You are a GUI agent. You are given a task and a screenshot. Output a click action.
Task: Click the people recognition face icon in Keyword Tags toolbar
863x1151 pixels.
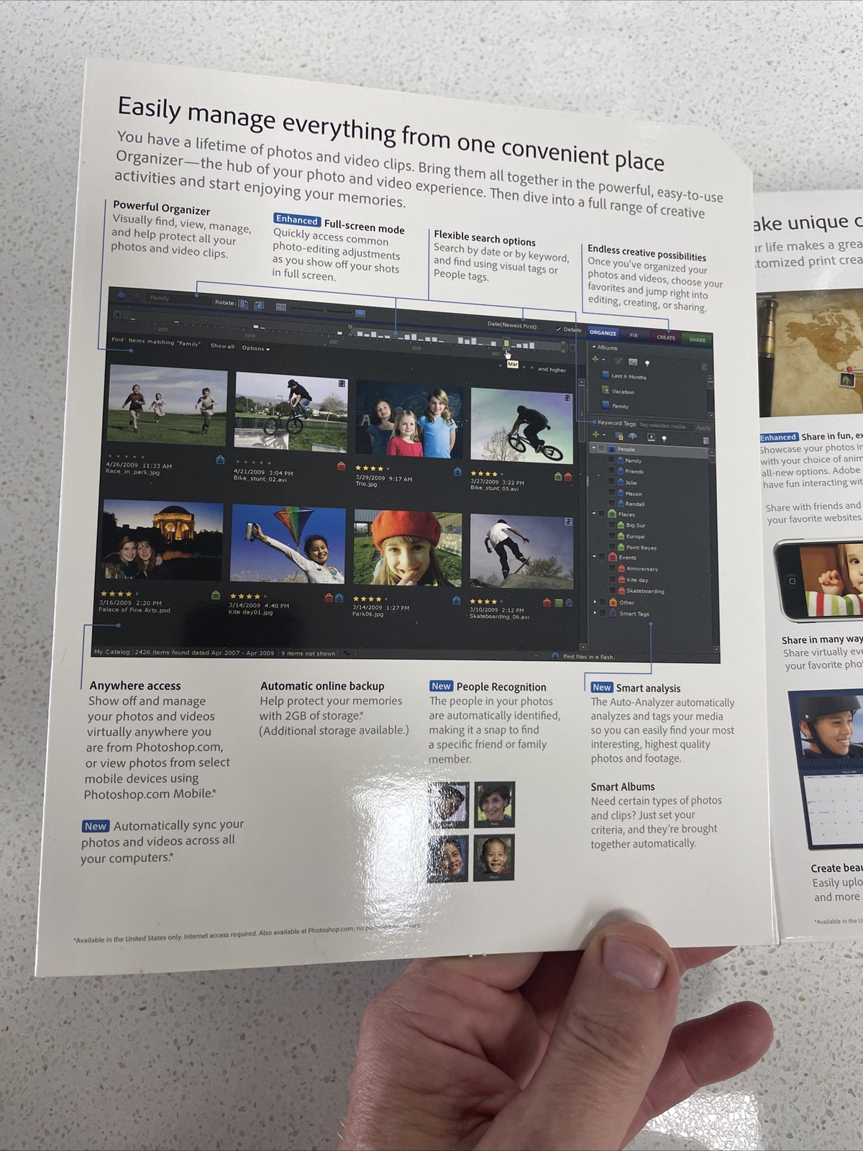tap(651, 437)
